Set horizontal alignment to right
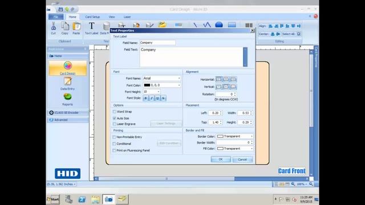This screenshot has height=205, width=365. (x=233, y=80)
